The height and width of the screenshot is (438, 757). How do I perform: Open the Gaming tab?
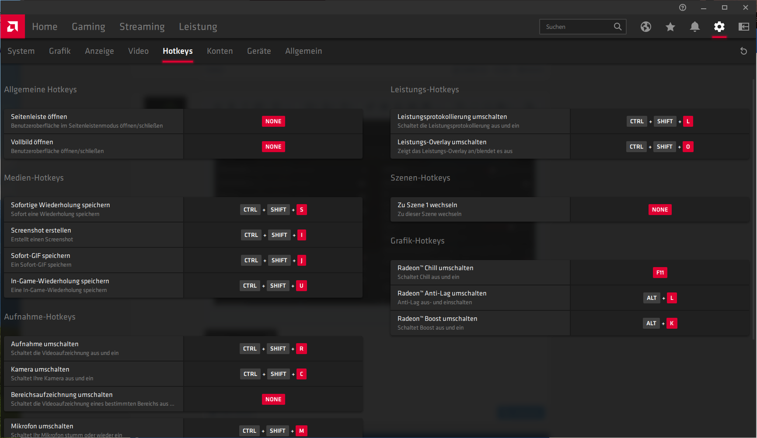point(88,27)
